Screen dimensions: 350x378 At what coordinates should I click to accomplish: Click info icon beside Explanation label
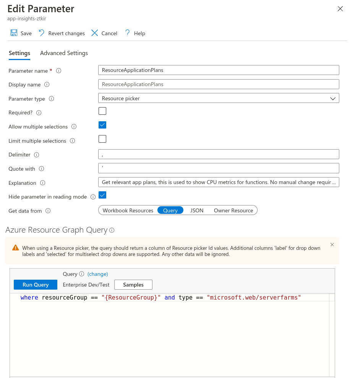tap(43, 183)
